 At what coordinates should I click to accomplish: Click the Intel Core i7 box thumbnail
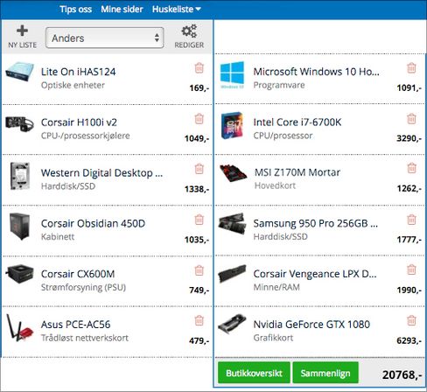(232, 125)
